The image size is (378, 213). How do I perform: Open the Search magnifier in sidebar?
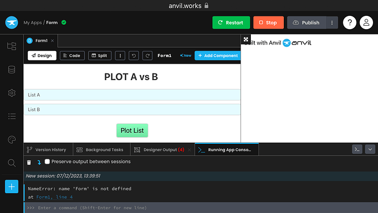12,163
